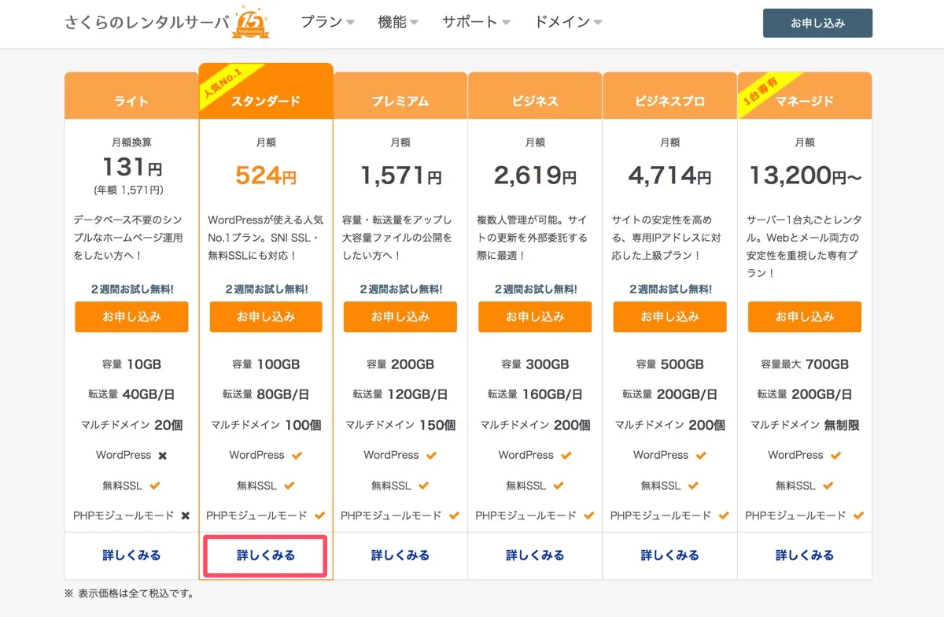Click the 表示価格は全て税込です note
Viewport: 944px width, 617px height.
pyautogui.click(x=129, y=593)
